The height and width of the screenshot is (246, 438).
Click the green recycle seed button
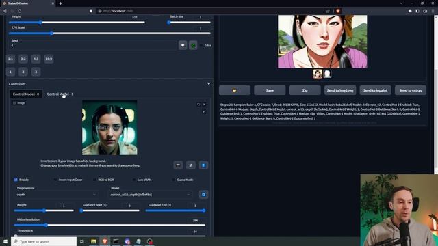193,45
